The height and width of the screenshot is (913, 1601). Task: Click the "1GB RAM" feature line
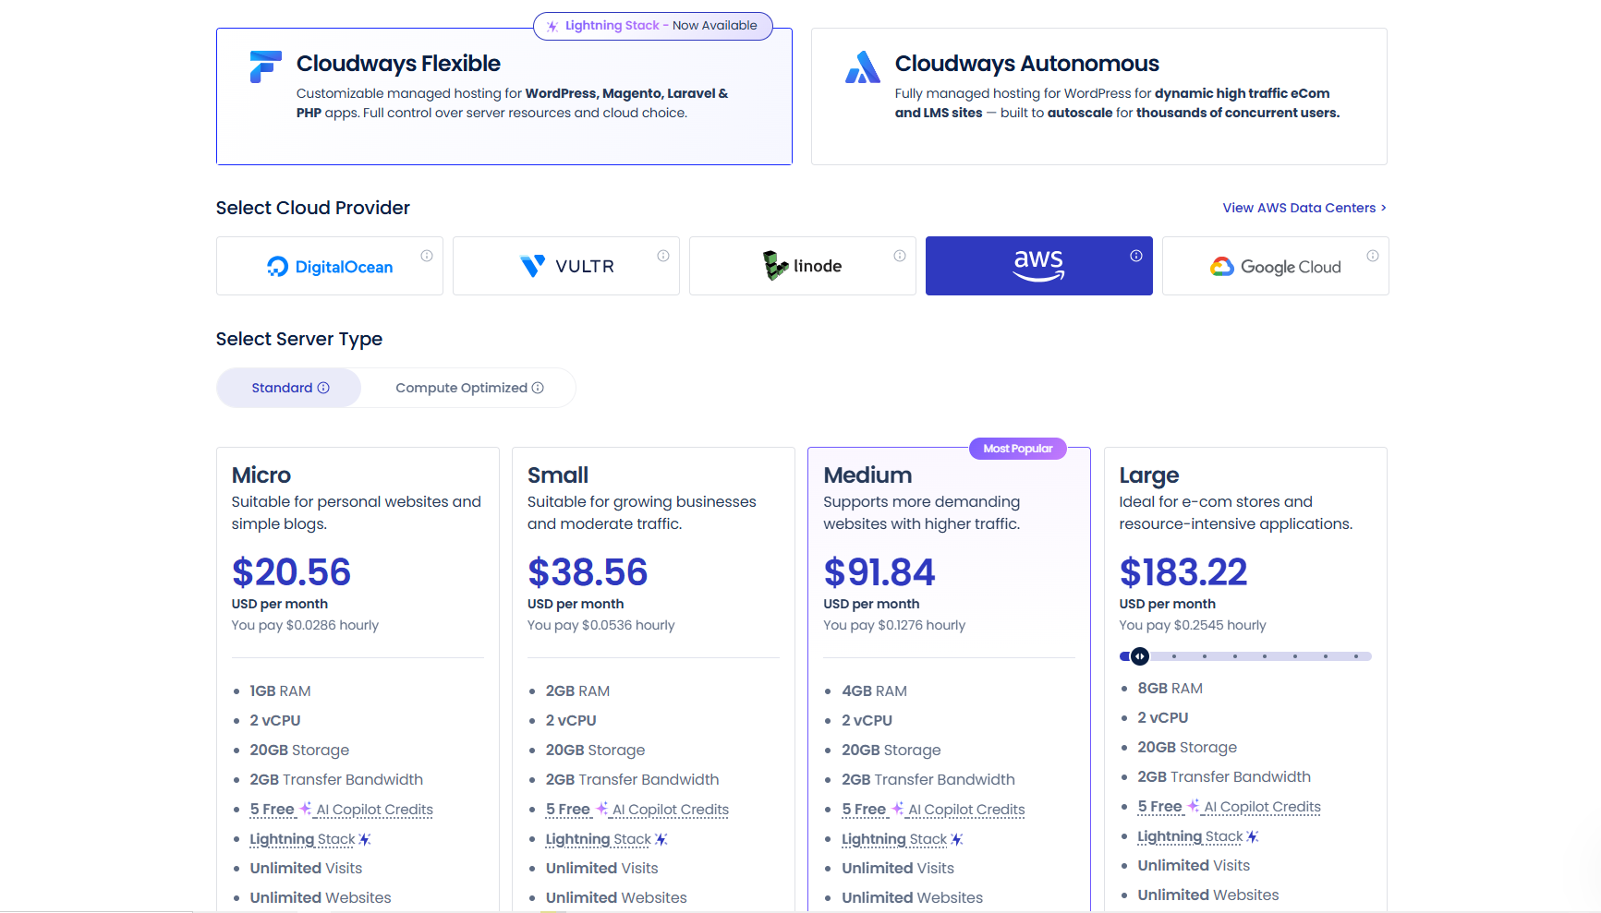click(280, 691)
